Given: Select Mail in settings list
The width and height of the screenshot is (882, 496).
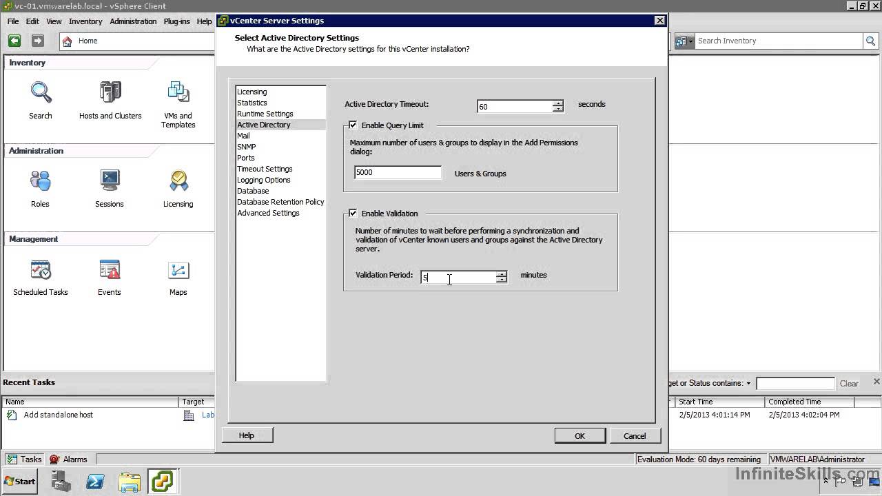Looking at the screenshot, I should pos(280,136).
